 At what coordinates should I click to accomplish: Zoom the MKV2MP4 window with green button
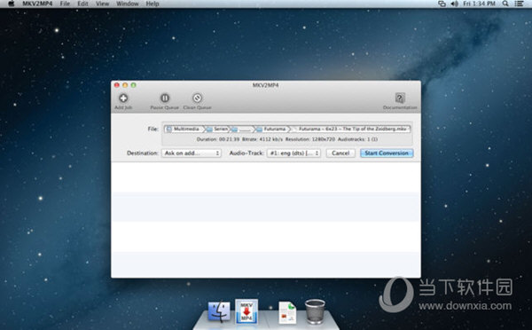coord(133,85)
